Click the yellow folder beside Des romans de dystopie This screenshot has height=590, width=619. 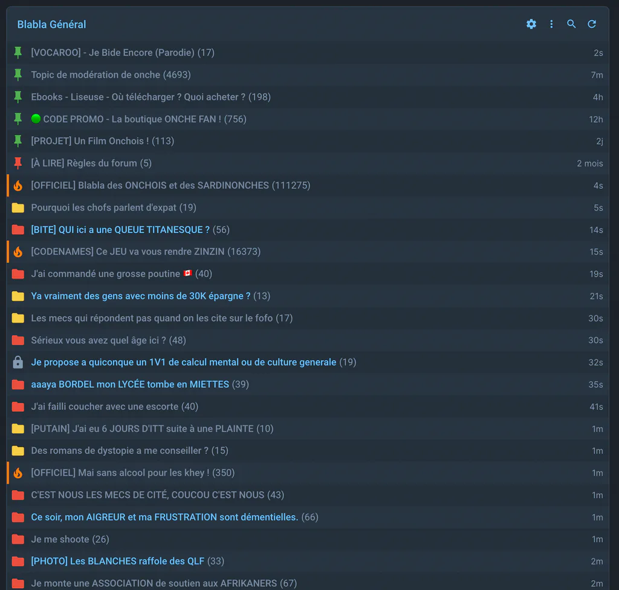pyautogui.click(x=18, y=451)
